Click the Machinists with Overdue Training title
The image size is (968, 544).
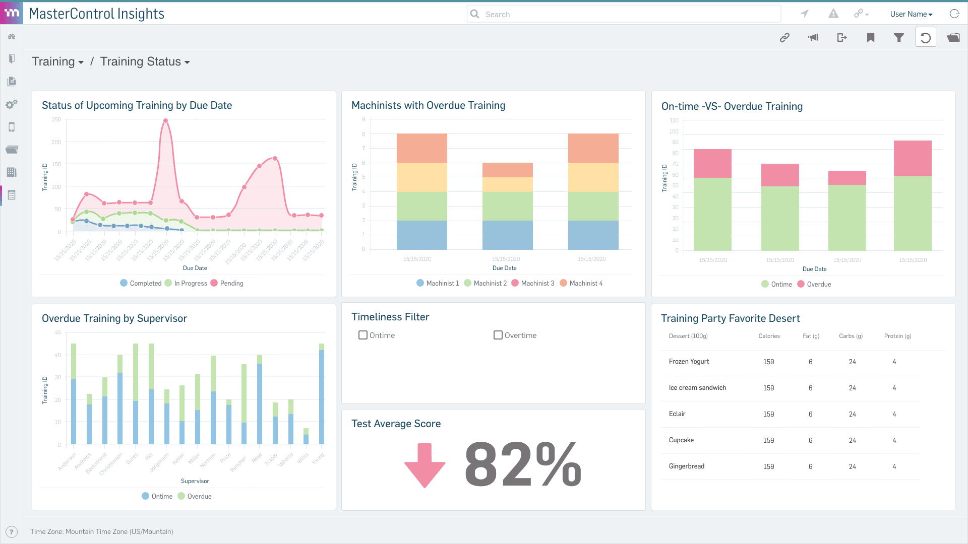[428, 105]
